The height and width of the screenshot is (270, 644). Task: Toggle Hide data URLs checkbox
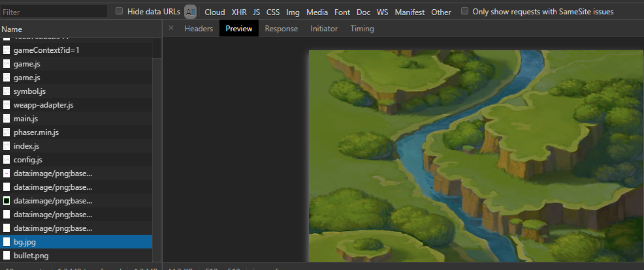[x=119, y=11]
